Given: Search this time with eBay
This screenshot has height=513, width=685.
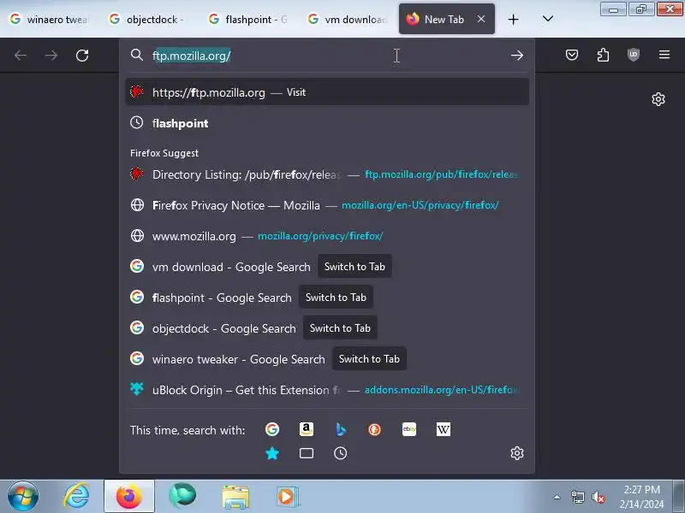Looking at the screenshot, I should [x=409, y=429].
